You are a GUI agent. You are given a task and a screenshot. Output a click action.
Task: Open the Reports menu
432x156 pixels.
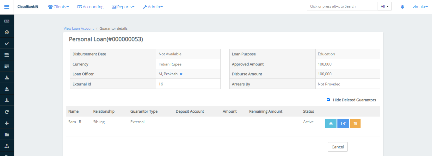[x=123, y=7]
